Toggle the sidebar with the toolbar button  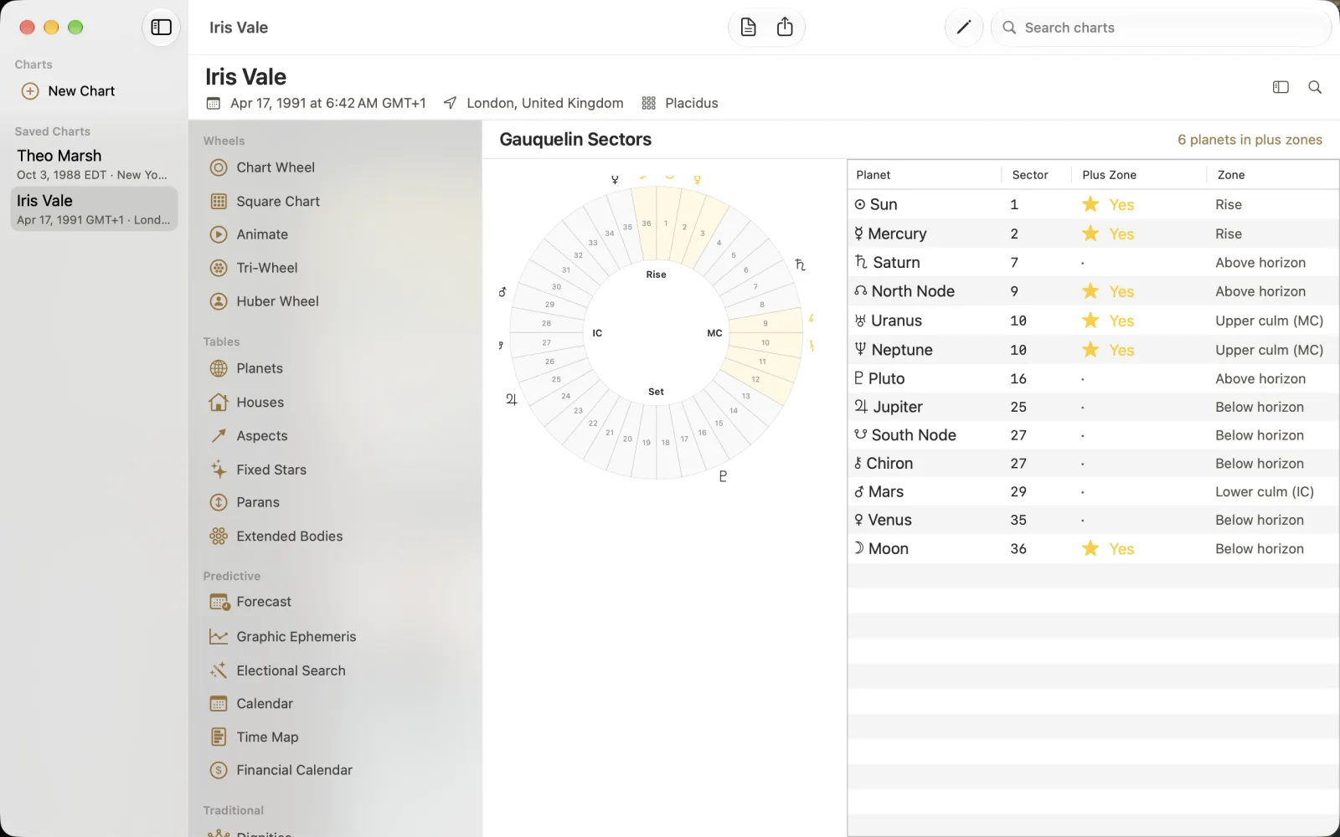pos(161,28)
